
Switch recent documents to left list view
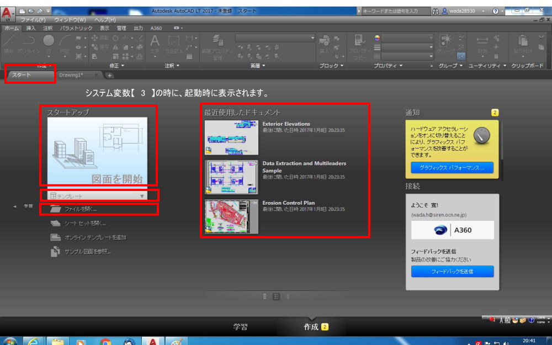tap(265, 297)
